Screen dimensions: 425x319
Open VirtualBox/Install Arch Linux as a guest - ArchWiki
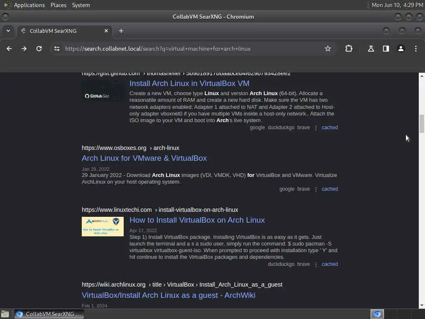(x=169, y=295)
